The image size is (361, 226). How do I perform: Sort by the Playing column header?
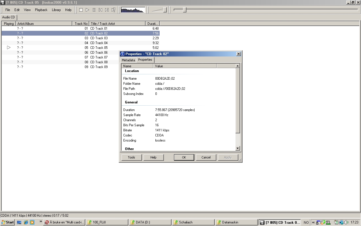[x=9, y=24]
